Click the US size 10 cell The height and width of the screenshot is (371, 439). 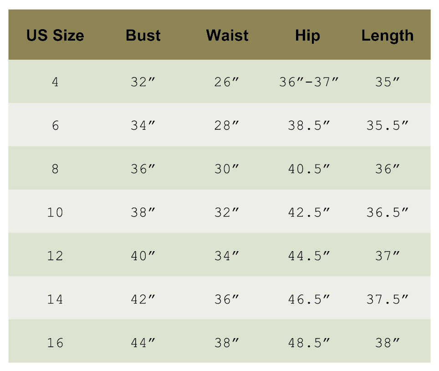pos(55,212)
